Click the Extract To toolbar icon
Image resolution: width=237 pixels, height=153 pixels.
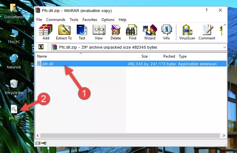coord(64,32)
